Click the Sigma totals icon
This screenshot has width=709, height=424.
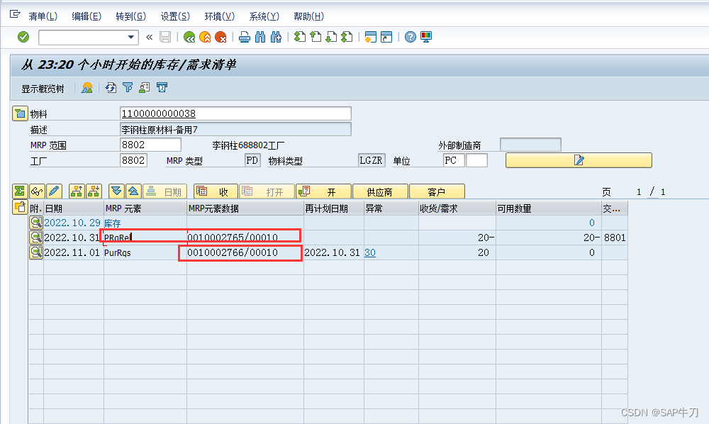coord(20,191)
